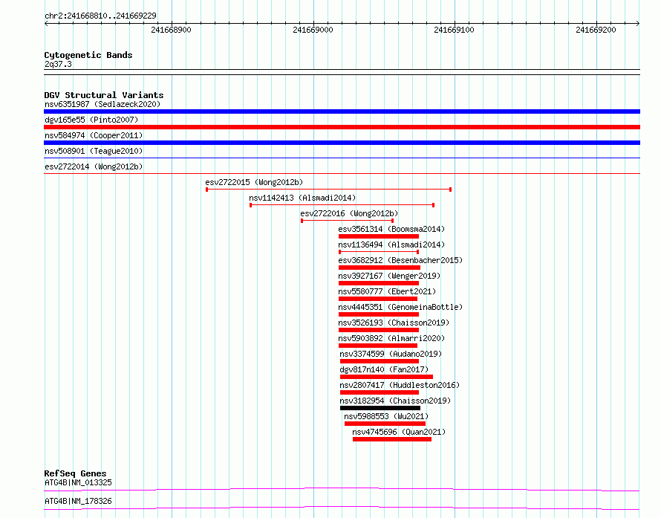Click ruler position 241668900
661x518 pixels.
click(171, 30)
